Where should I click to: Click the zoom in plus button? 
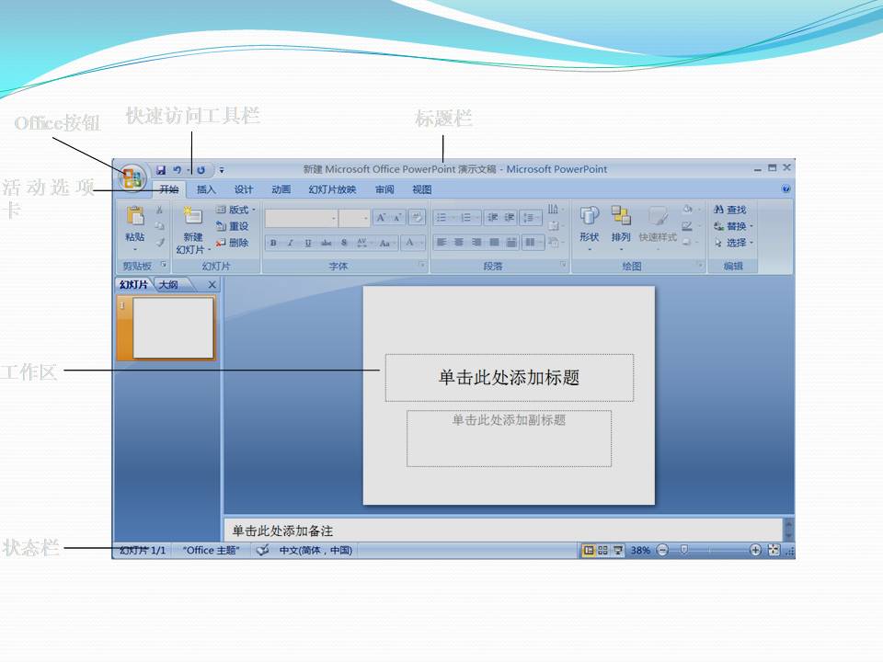point(755,550)
